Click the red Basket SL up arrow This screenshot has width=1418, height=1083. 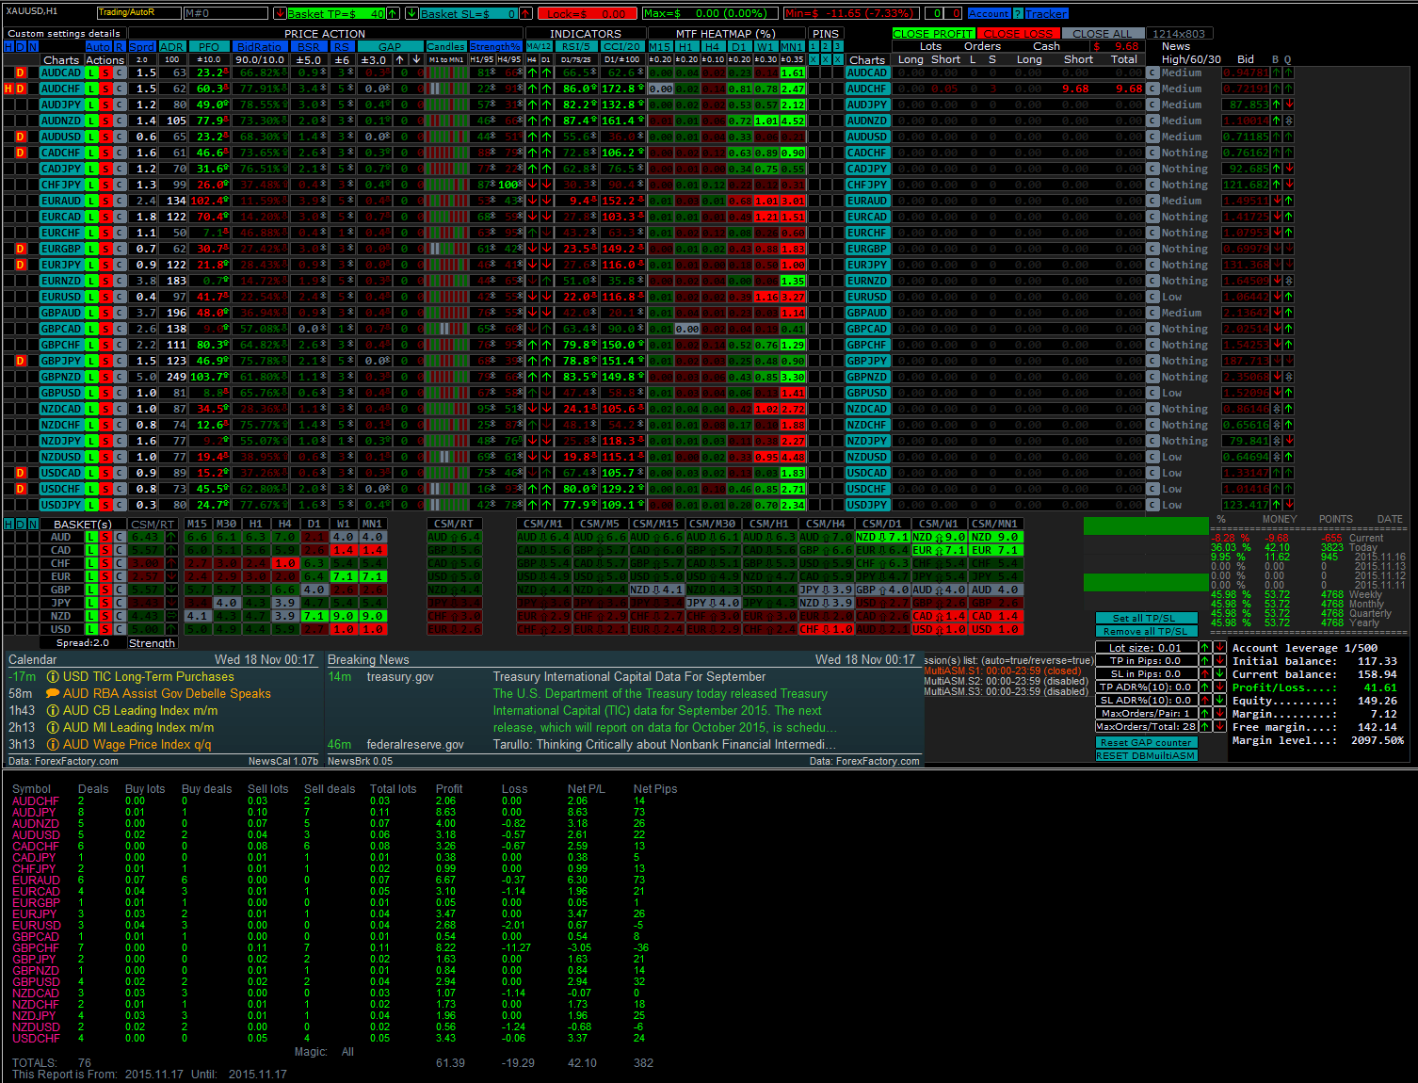(528, 13)
